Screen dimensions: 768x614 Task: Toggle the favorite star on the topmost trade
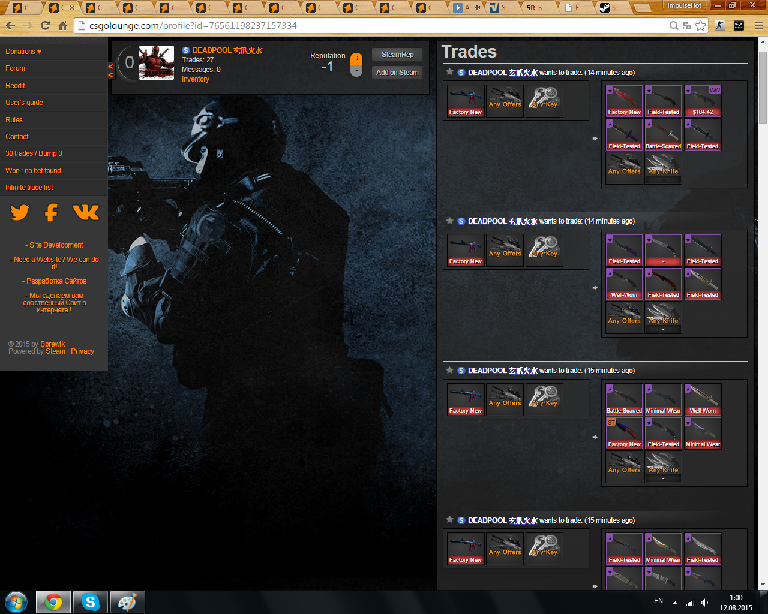click(x=449, y=72)
